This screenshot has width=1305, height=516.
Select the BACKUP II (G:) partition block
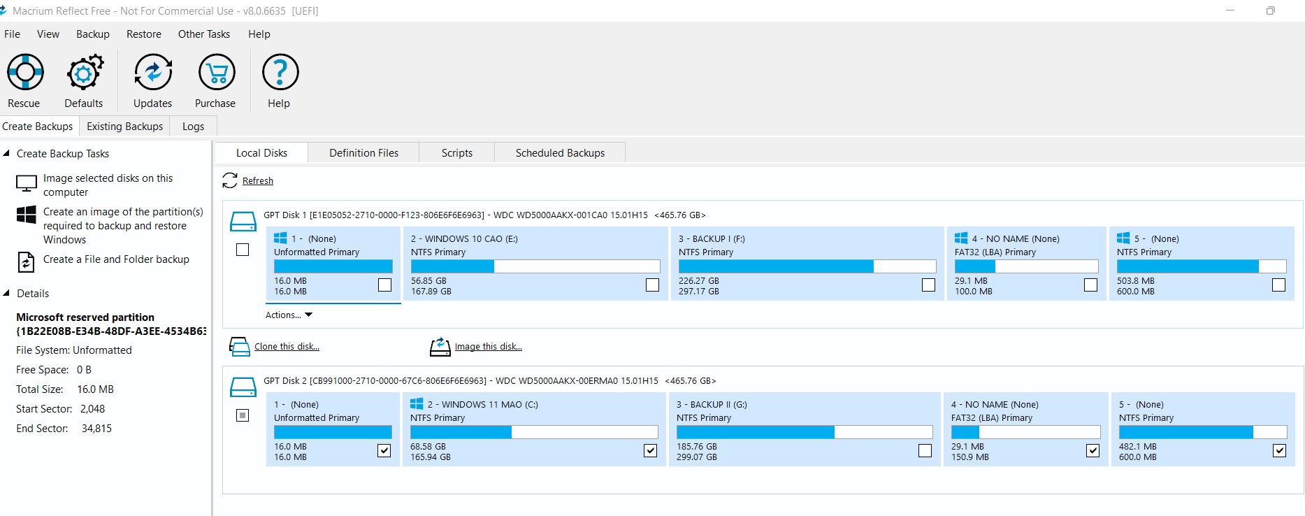pyautogui.click(x=804, y=429)
